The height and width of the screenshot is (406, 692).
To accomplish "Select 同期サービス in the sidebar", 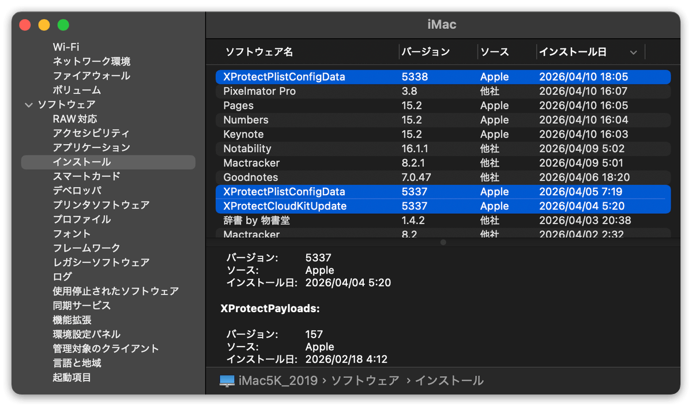I will [82, 306].
